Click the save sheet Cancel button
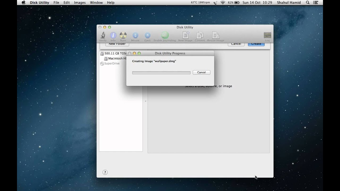The width and height of the screenshot is (340, 191). click(x=236, y=44)
